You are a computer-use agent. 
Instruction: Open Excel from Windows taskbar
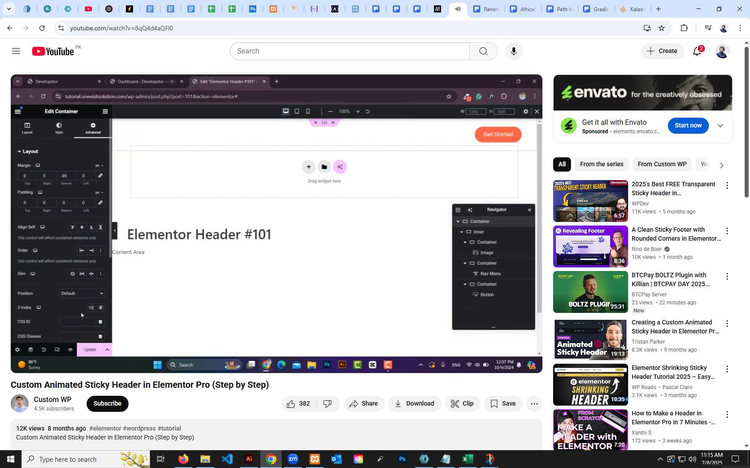click(x=467, y=459)
